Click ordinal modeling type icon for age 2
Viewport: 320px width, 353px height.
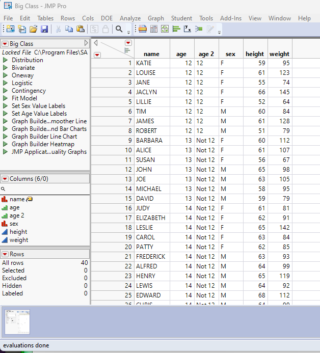[5, 215]
